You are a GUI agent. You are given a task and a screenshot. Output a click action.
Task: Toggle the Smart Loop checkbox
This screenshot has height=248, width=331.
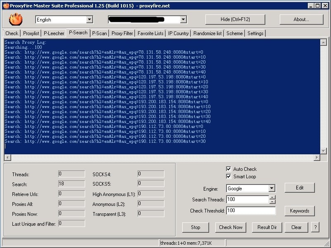tap(229, 177)
